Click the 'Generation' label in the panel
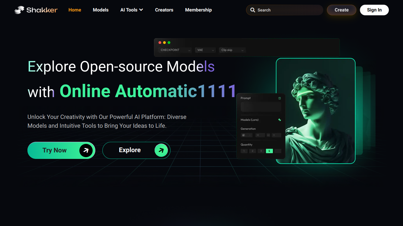 [248, 129]
